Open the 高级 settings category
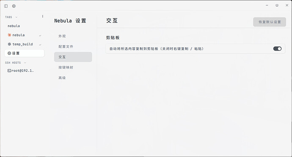The height and width of the screenshot is (157, 292). (x=73, y=78)
